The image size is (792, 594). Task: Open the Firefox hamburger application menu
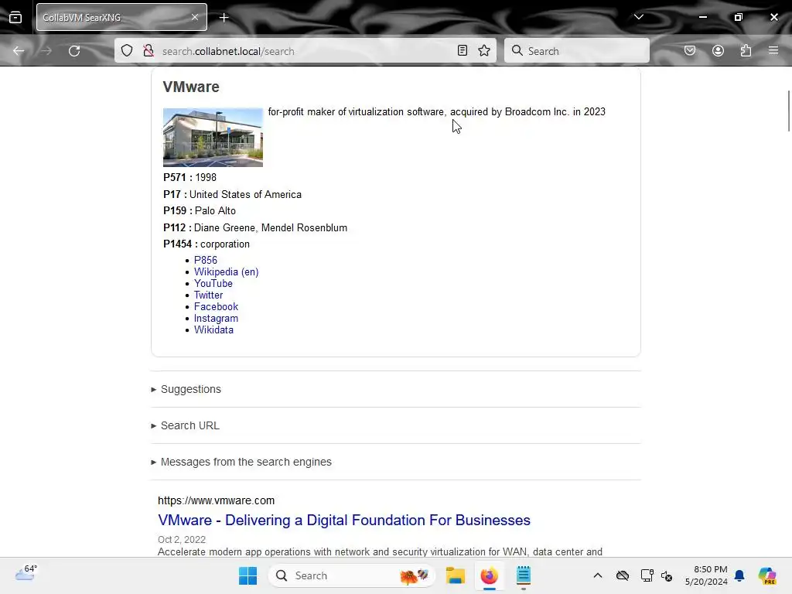click(x=773, y=50)
